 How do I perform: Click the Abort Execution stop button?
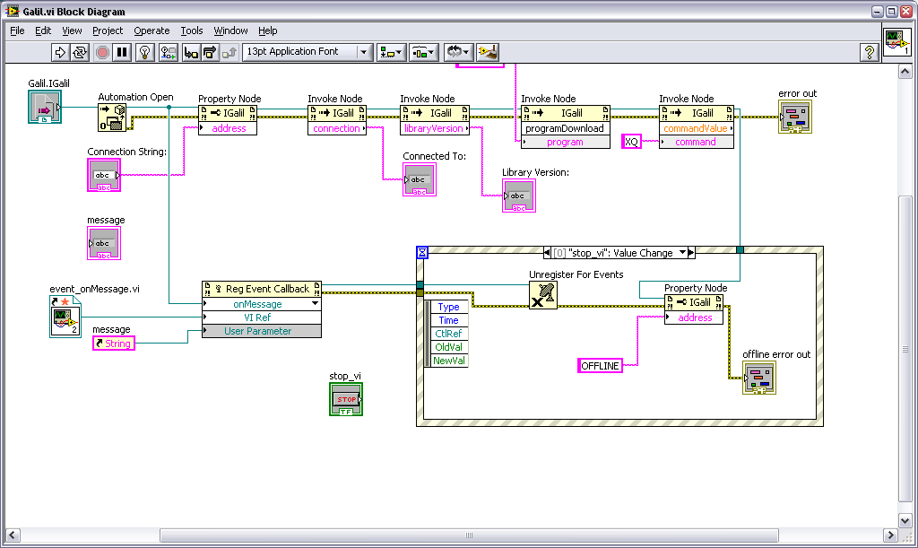pos(102,52)
